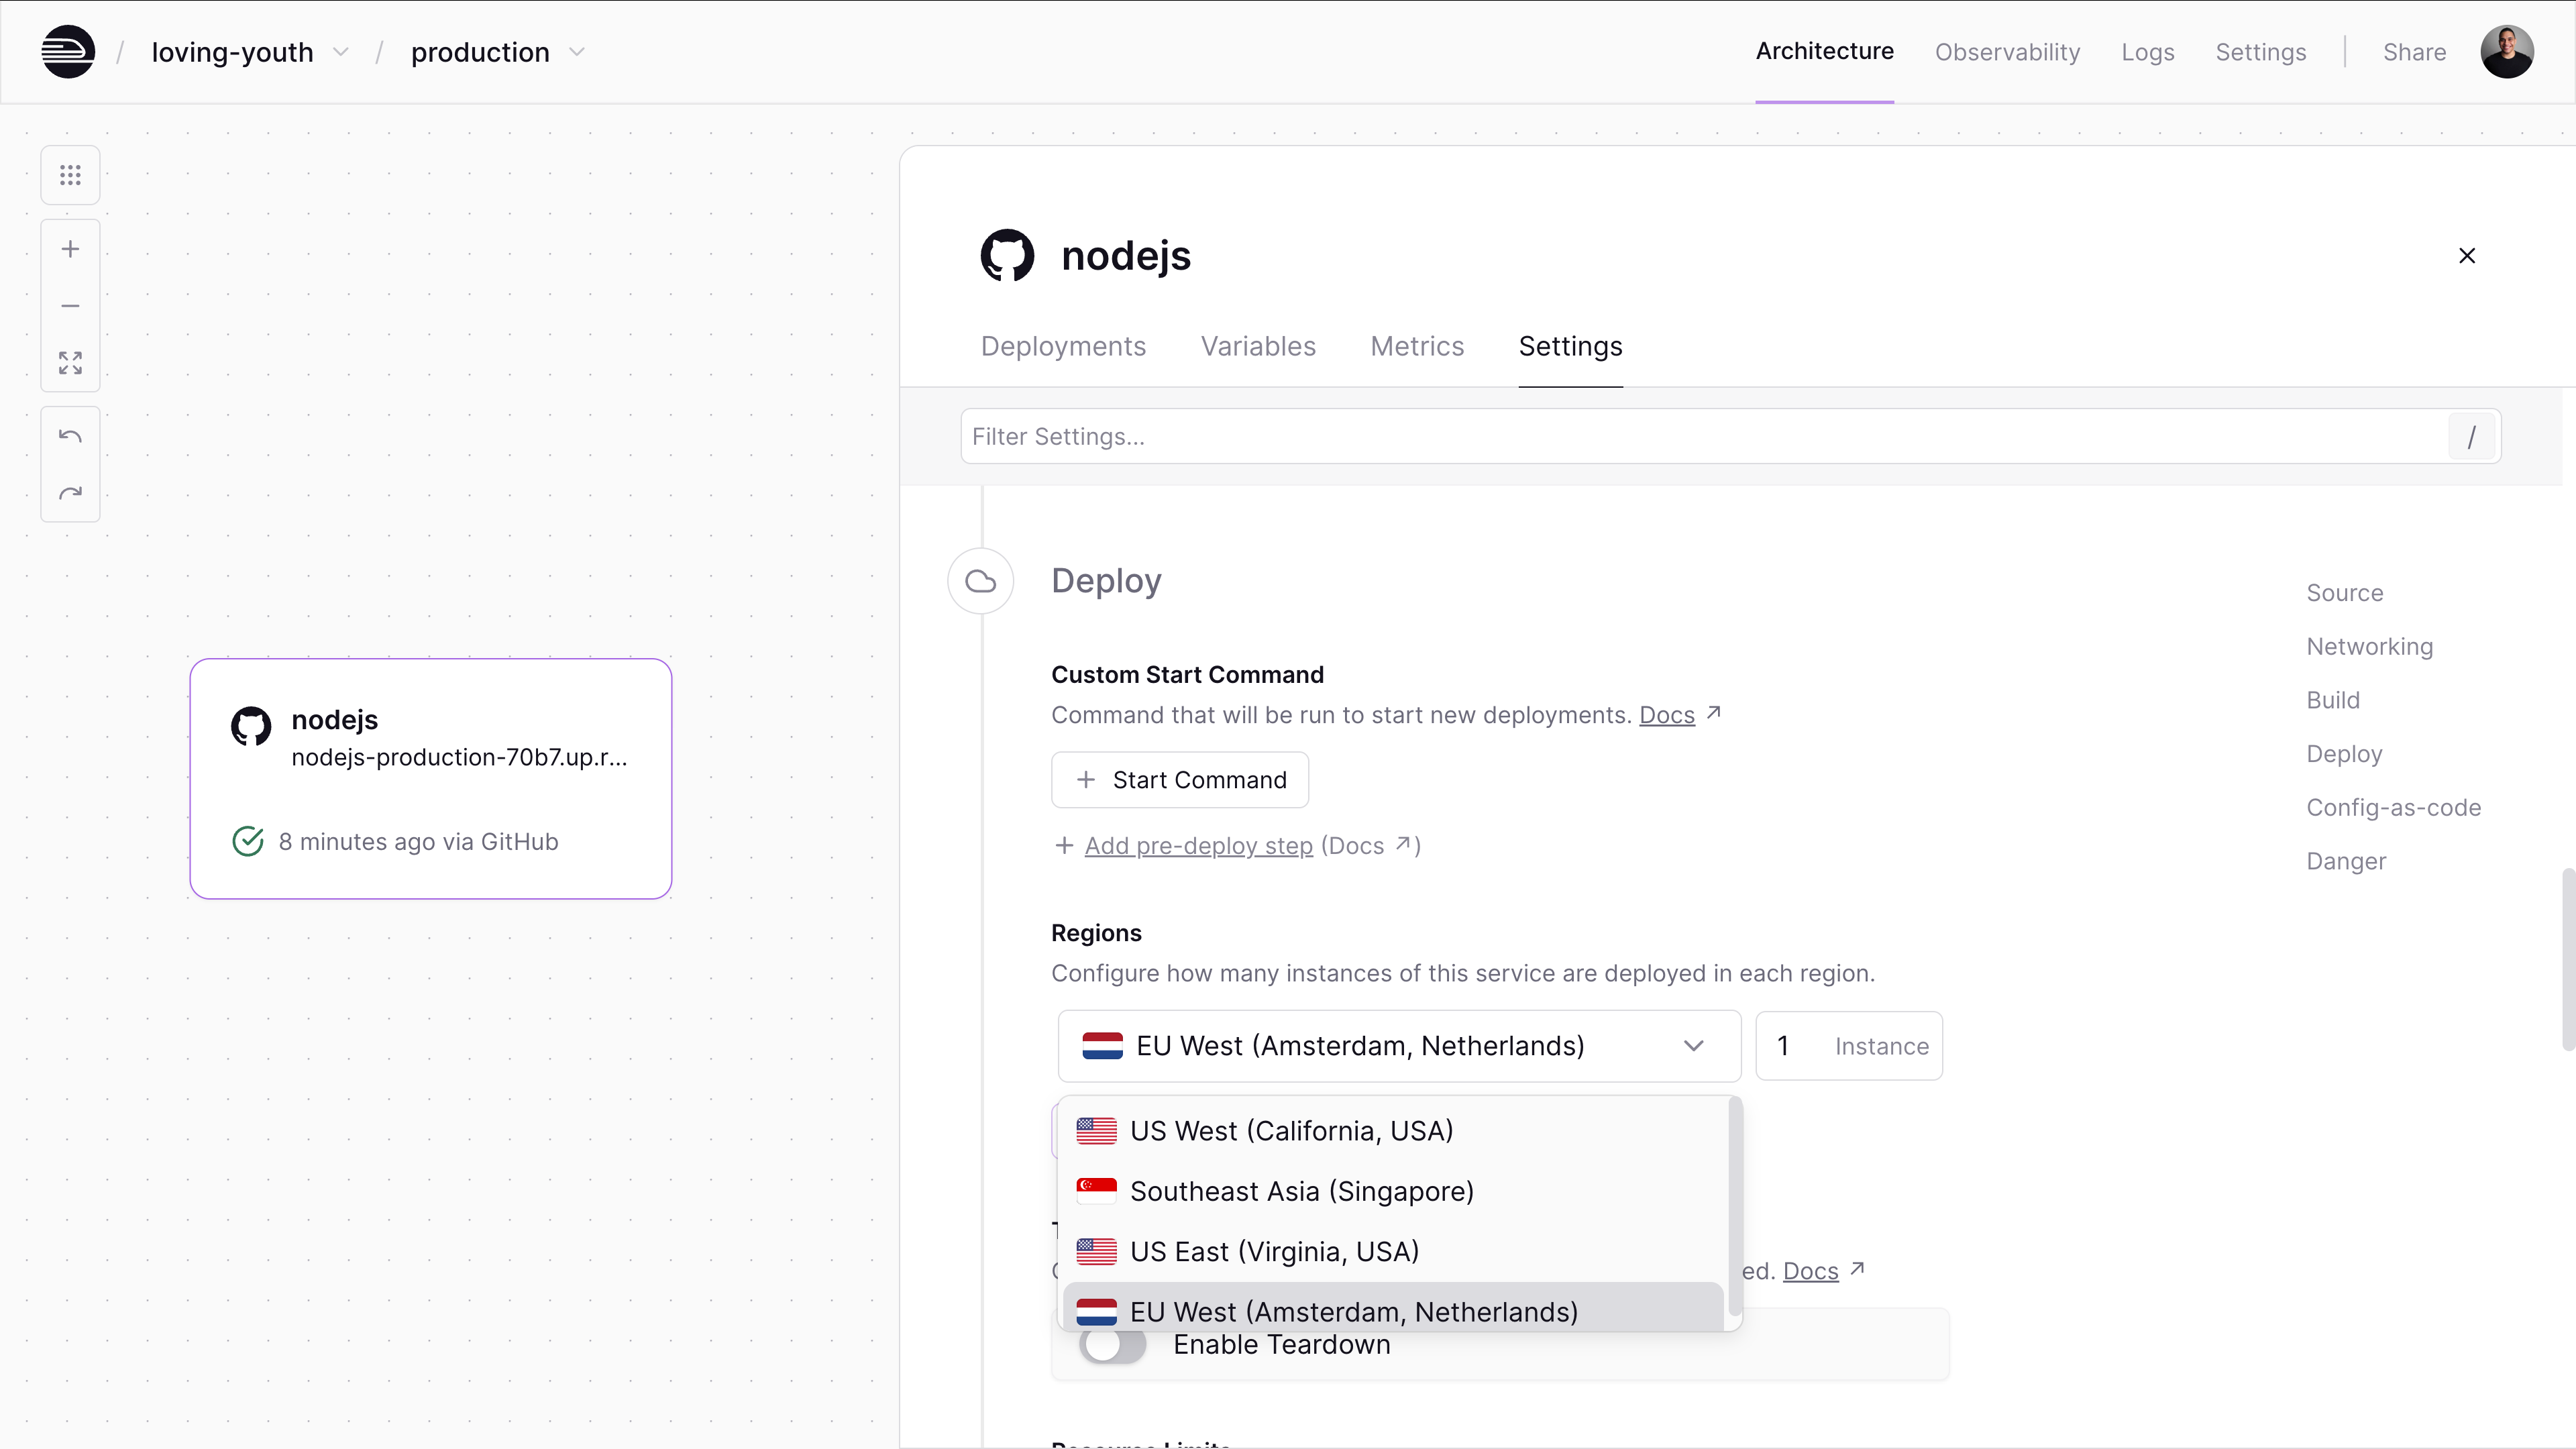Open Docs link for Custom Start Command
The width and height of the screenshot is (2576, 1449).
pos(1667,715)
